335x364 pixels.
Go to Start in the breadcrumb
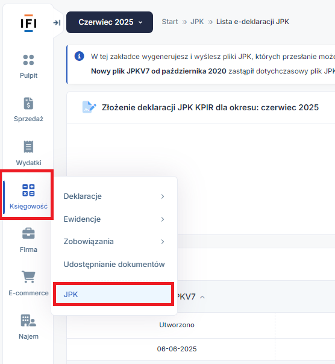tap(170, 22)
